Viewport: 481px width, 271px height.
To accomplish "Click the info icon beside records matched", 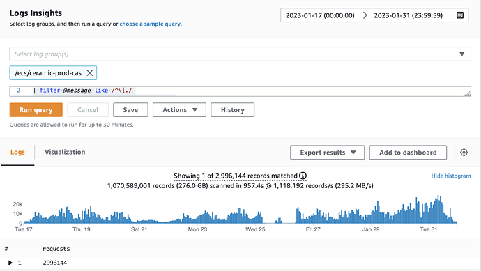I will coord(303,176).
